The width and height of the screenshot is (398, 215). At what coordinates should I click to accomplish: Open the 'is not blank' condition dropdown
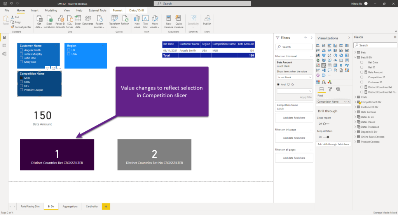click(x=294, y=77)
